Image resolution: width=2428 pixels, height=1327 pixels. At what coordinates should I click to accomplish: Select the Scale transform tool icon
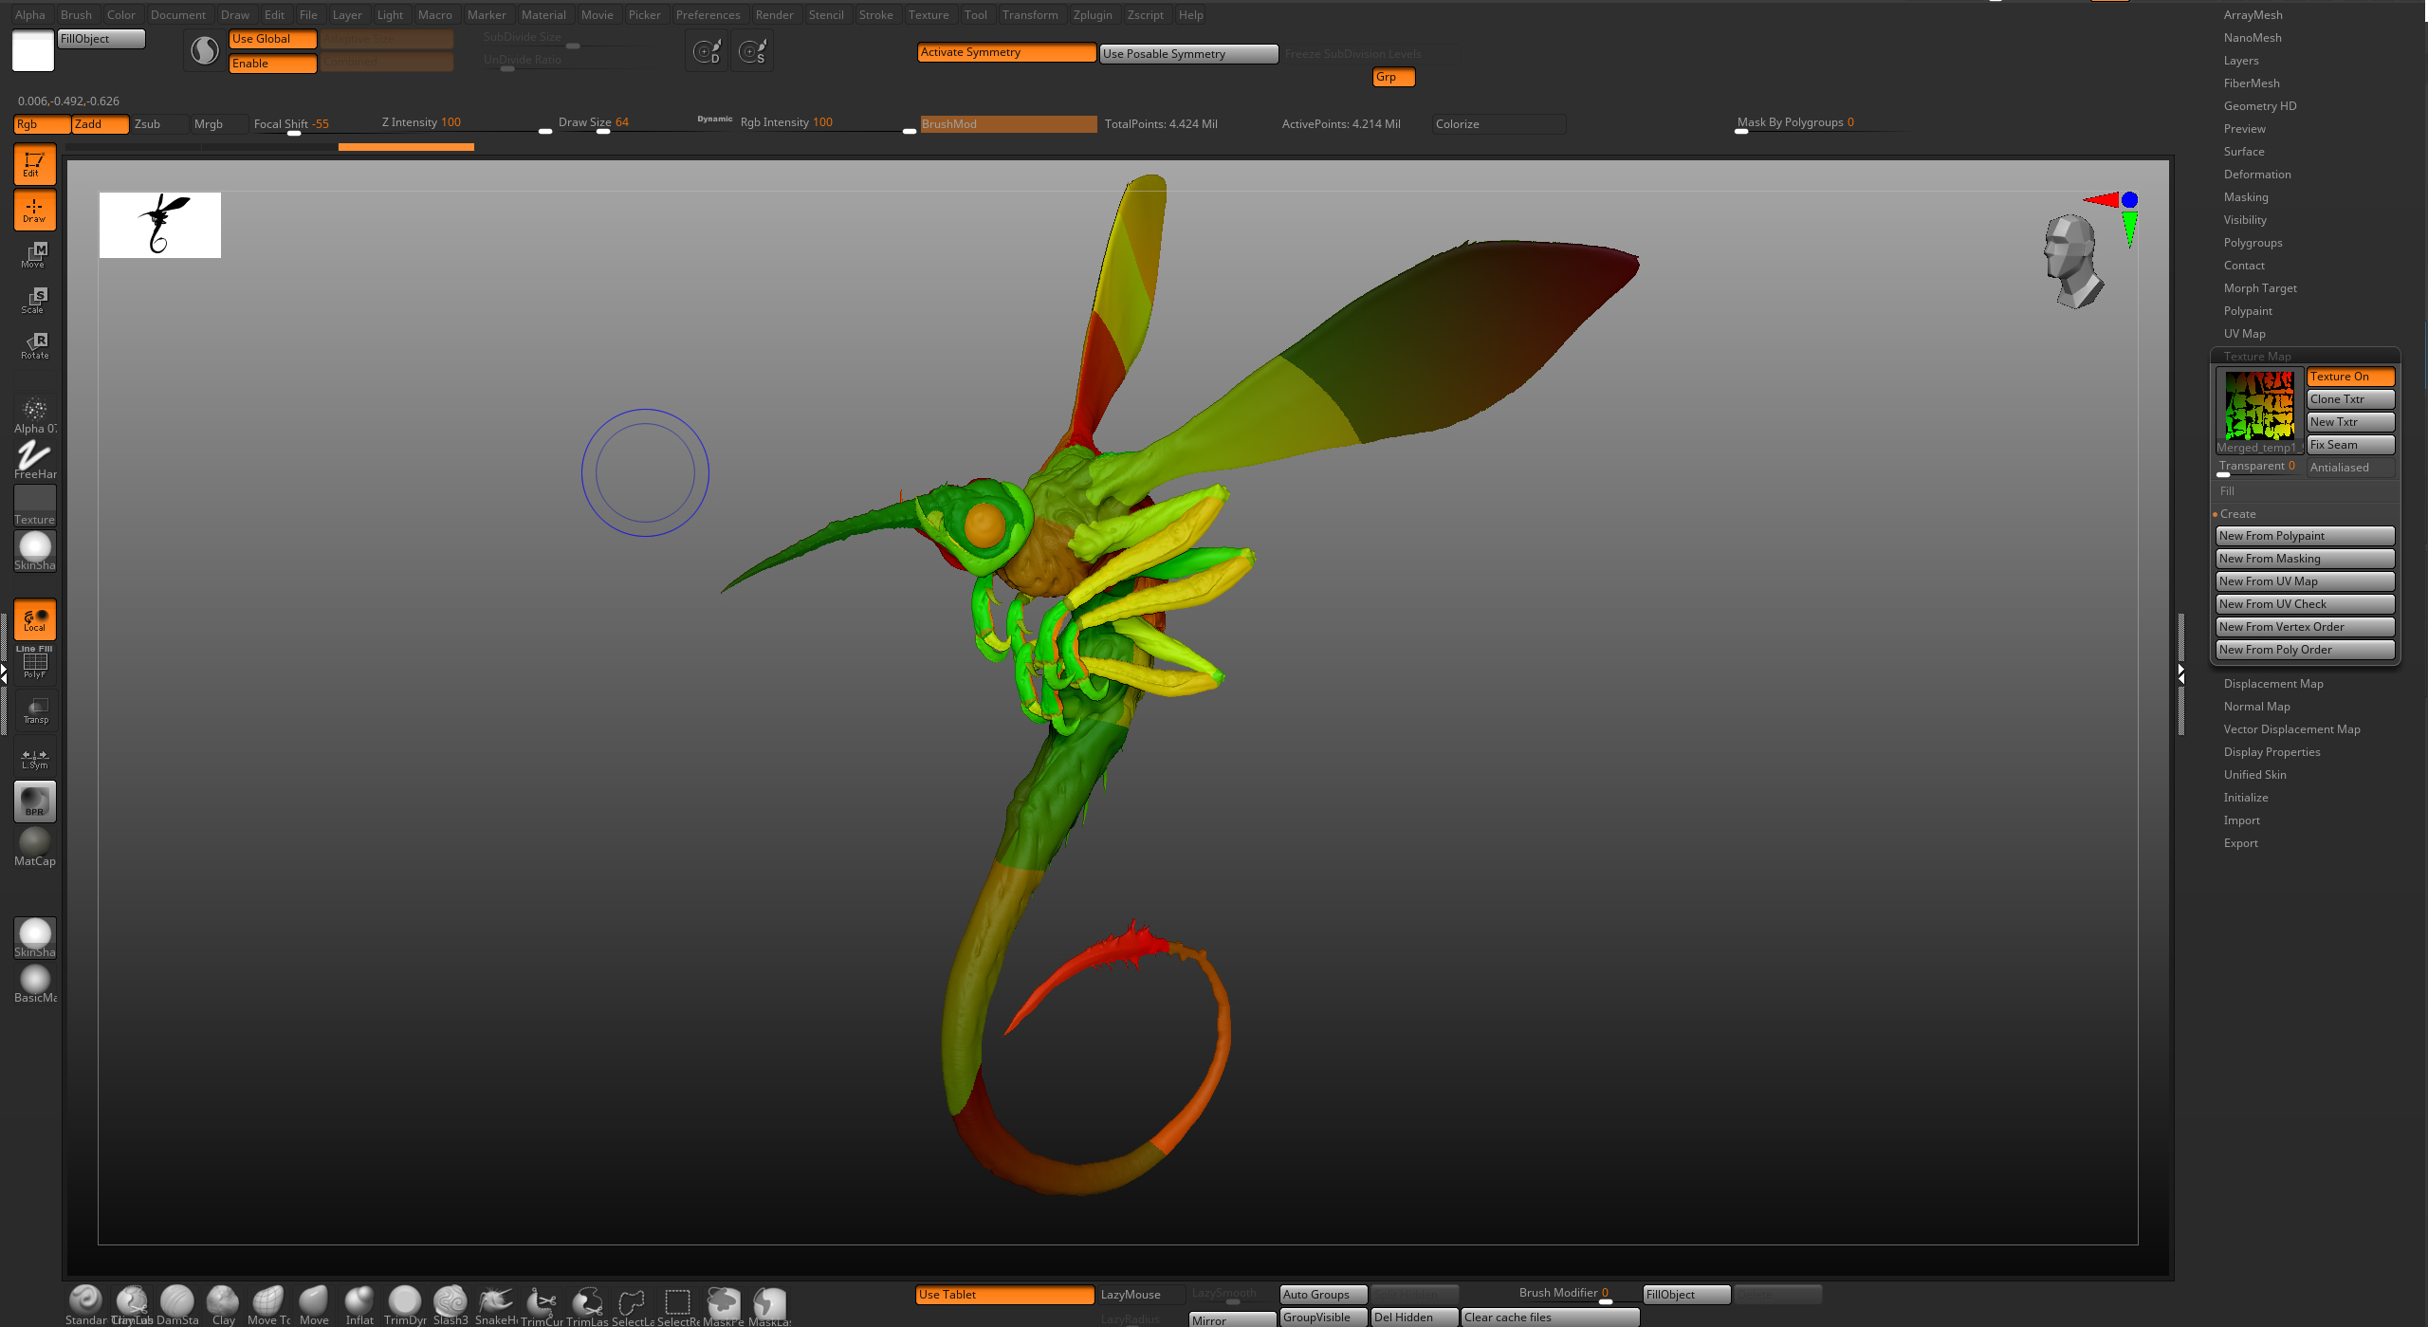pos(35,300)
